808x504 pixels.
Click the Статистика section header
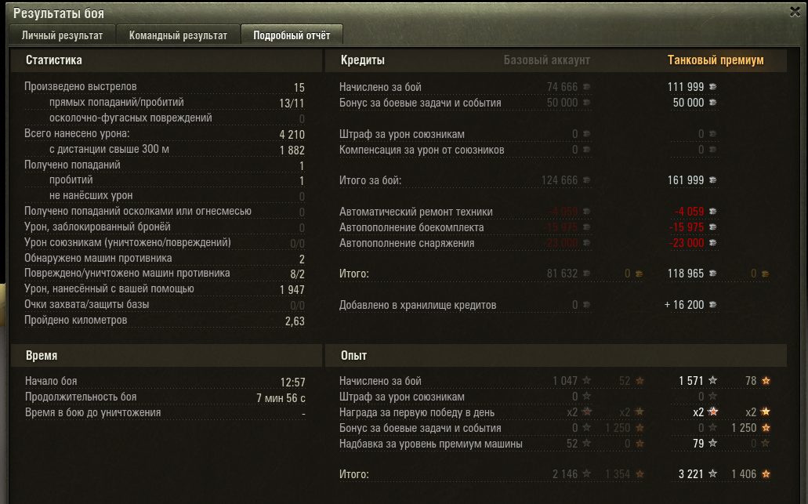[x=53, y=60]
